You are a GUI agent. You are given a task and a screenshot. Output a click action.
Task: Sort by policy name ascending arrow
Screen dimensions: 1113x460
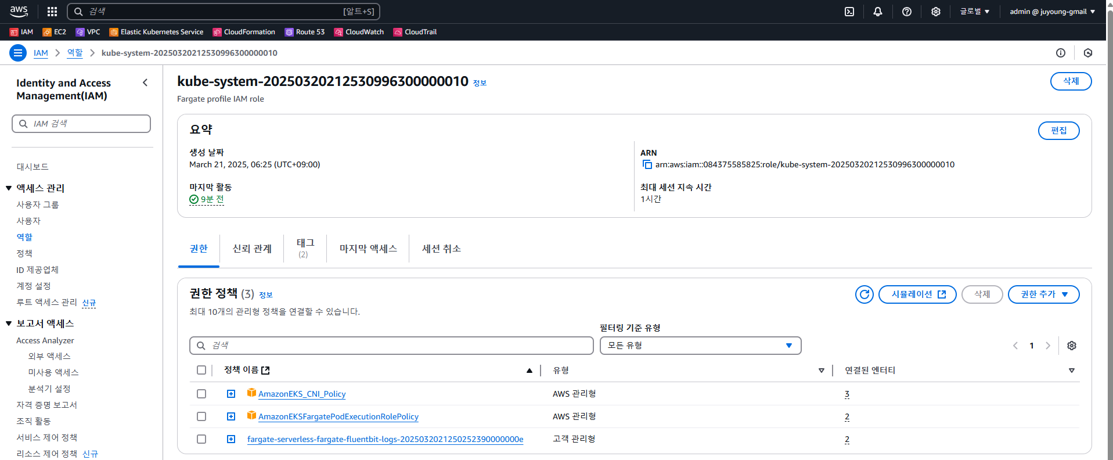[530, 371]
